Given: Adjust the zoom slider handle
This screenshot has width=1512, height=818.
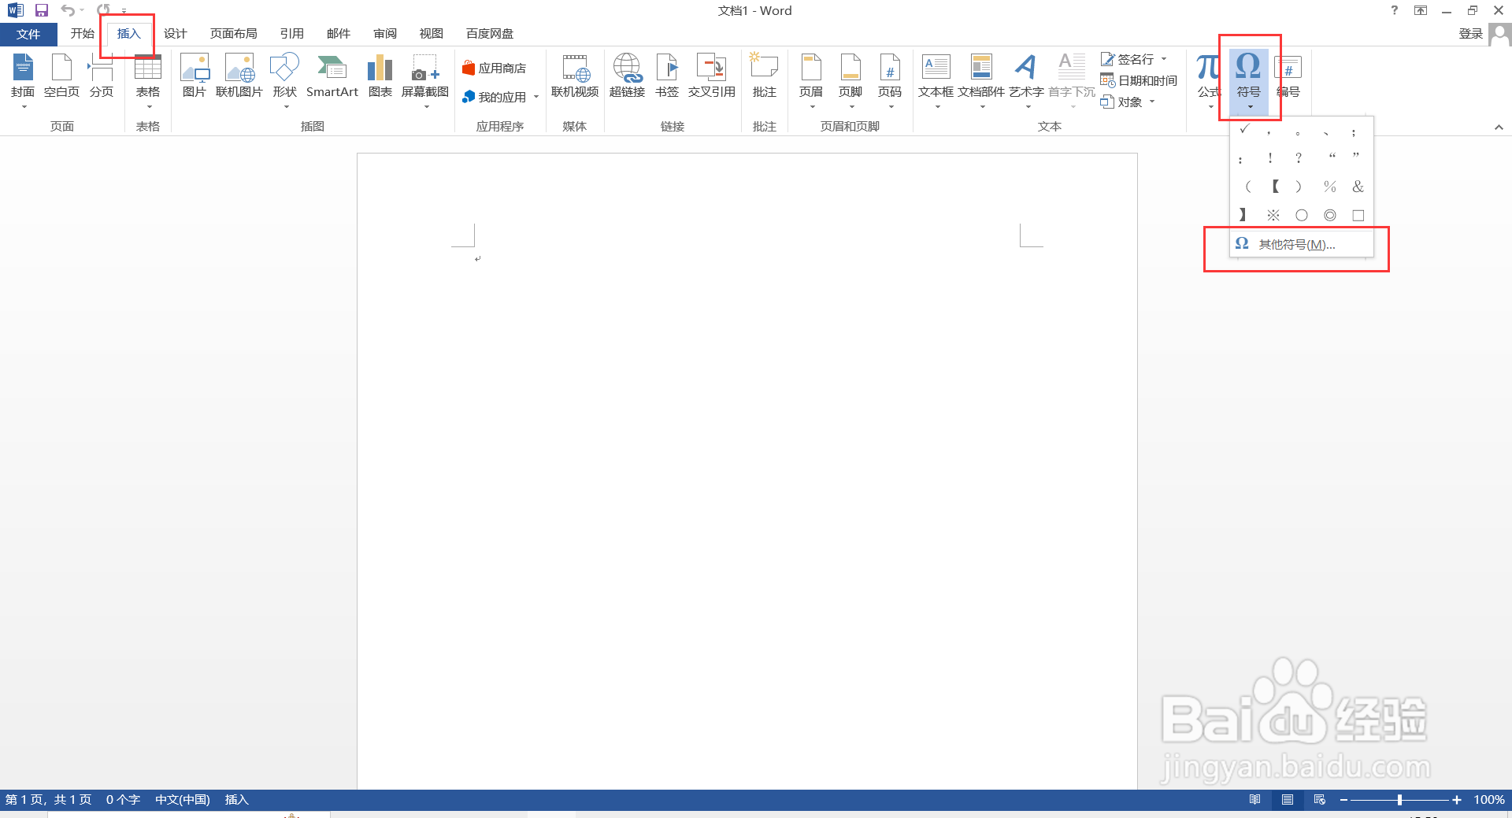Looking at the screenshot, I should [1399, 800].
